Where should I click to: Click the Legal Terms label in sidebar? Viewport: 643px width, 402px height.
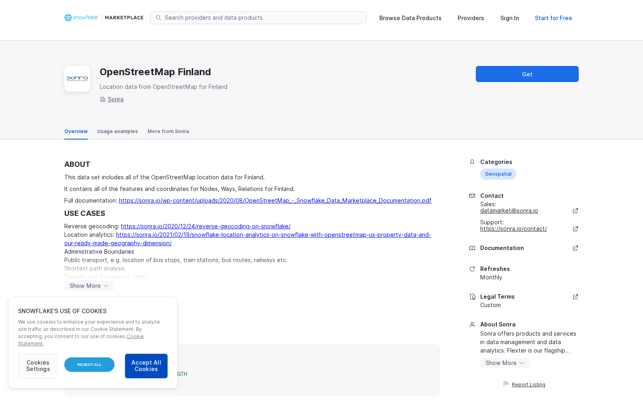click(498, 297)
